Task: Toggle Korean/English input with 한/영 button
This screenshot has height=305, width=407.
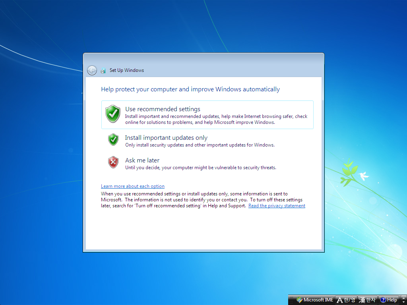Action: [346, 300]
